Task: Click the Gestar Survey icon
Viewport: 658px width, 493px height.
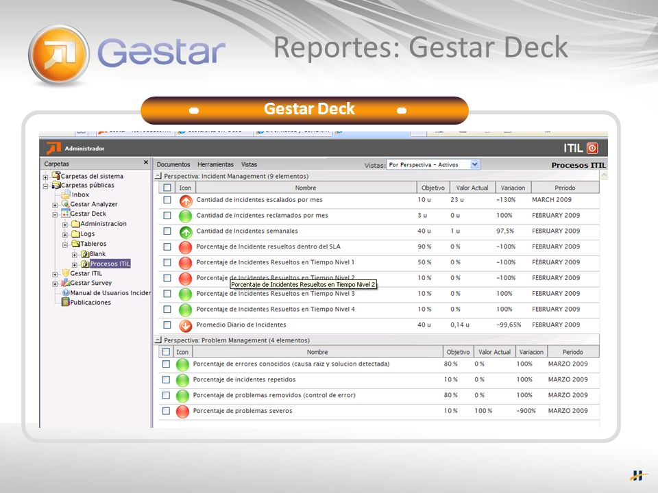Action: pos(66,283)
